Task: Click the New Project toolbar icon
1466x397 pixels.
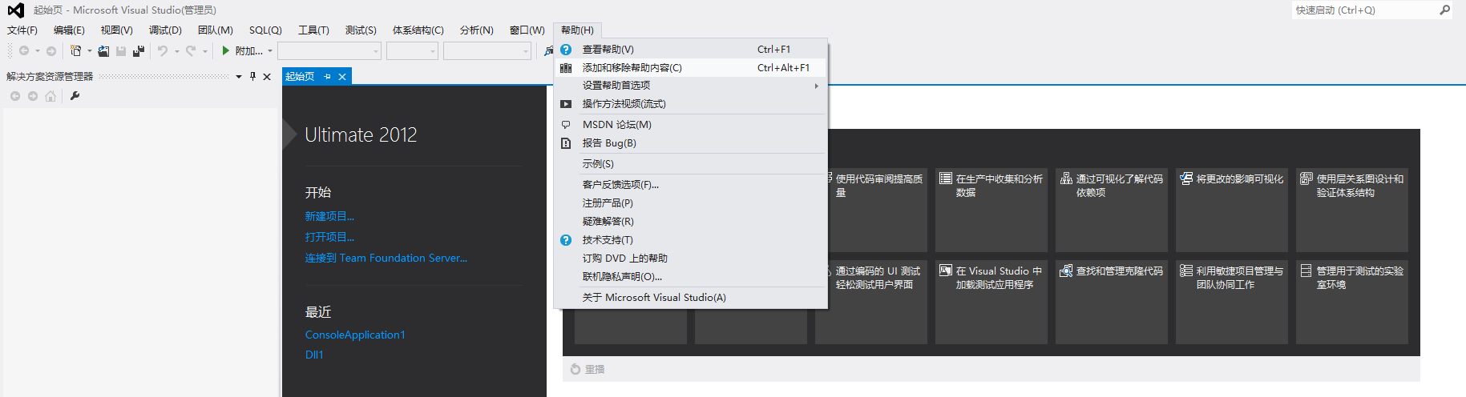Action: click(x=75, y=51)
